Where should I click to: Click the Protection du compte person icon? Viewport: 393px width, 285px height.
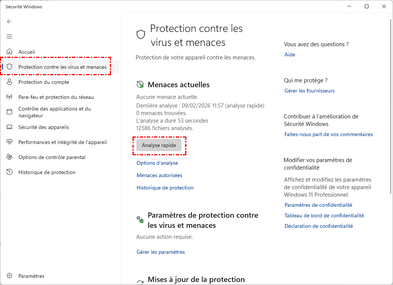10,82
